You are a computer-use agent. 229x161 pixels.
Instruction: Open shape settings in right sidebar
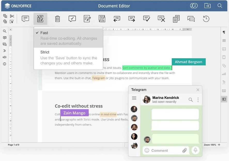click(224, 66)
